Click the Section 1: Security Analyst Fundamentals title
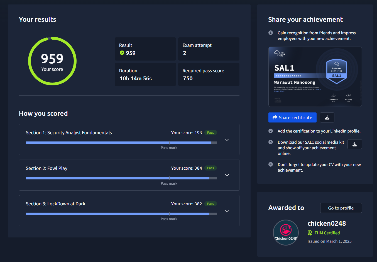Viewport: 377px width, 262px height. [x=69, y=133]
